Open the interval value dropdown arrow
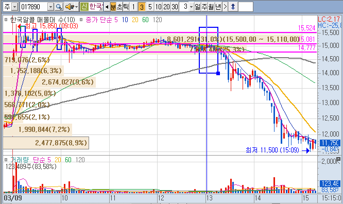Screen dimensions: 343x204 pyautogui.click(x=191, y=7)
